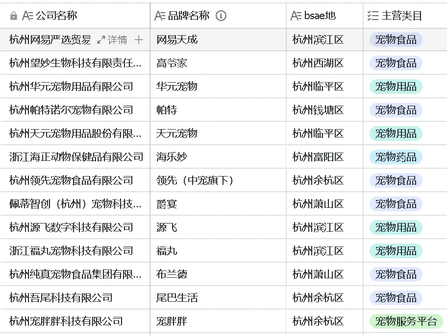Click the lock icon beside 公司名称
The height and width of the screenshot is (335, 447).
coord(13,16)
